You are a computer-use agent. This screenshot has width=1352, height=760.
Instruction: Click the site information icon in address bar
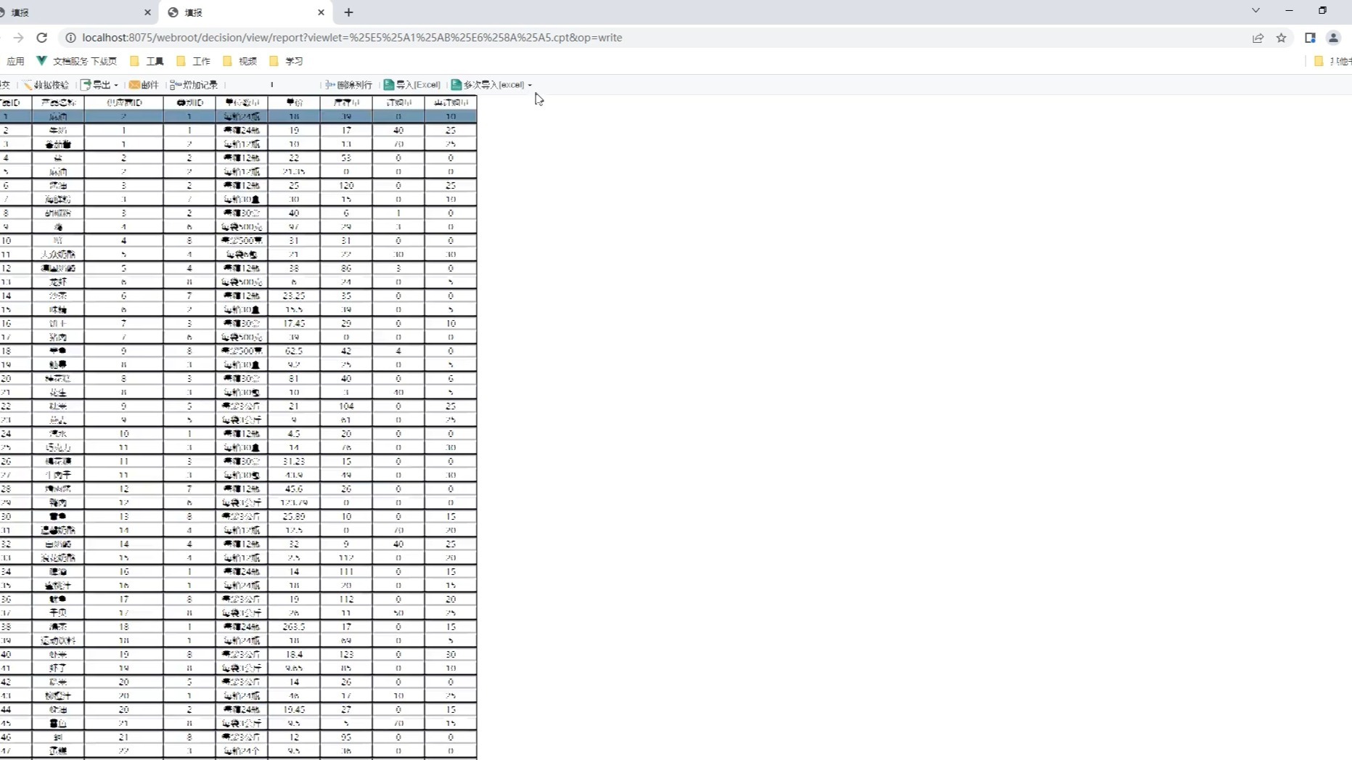(x=70, y=38)
